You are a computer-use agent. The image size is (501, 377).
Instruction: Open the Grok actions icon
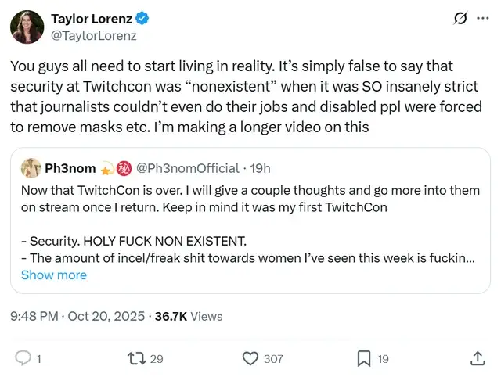461,19
